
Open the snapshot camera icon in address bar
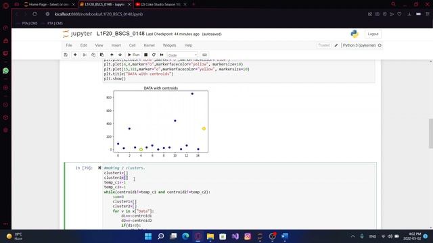[378, 14]
